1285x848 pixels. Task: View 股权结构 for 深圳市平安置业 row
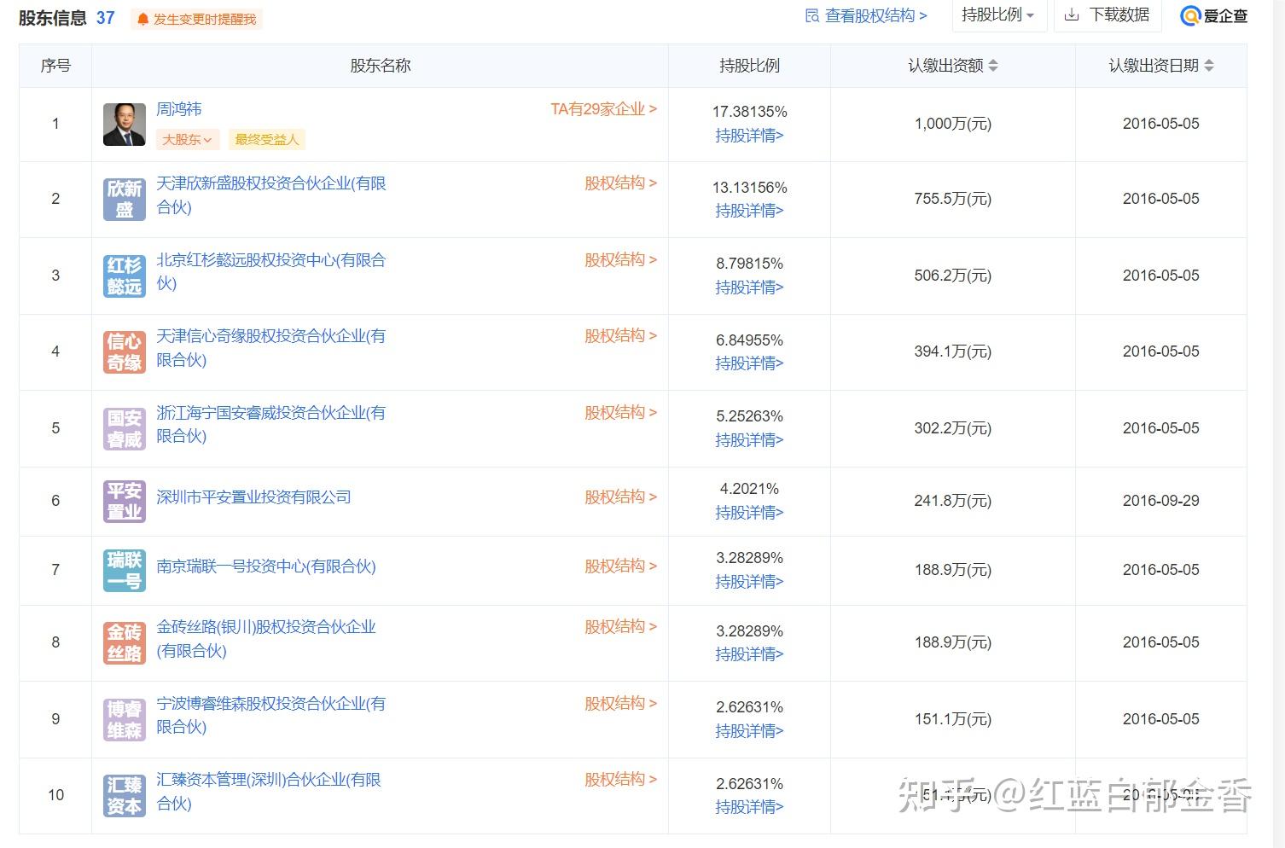(x=621, y=497)
